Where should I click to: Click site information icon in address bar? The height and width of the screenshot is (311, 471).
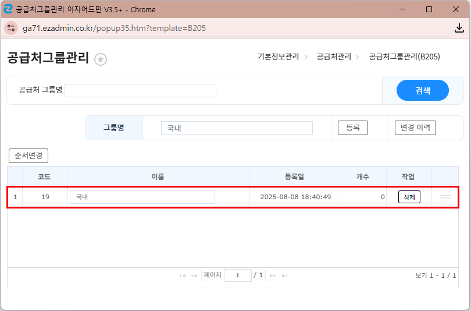tap(12, 28)
